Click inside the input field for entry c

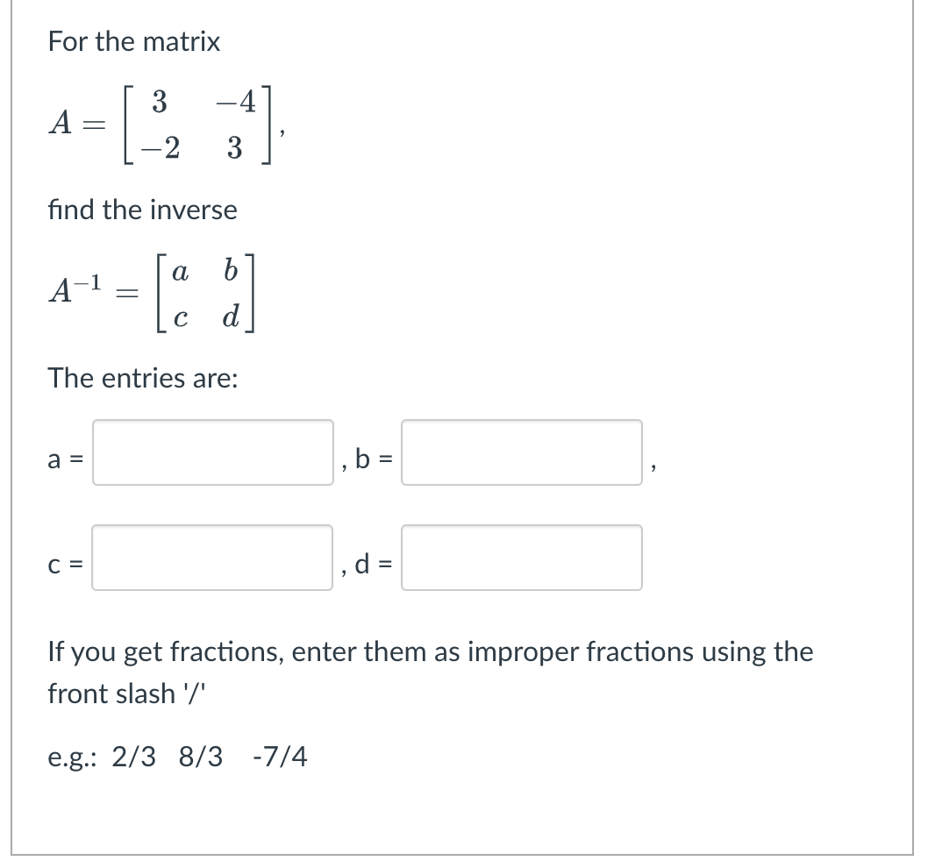[x=211, y=558]
